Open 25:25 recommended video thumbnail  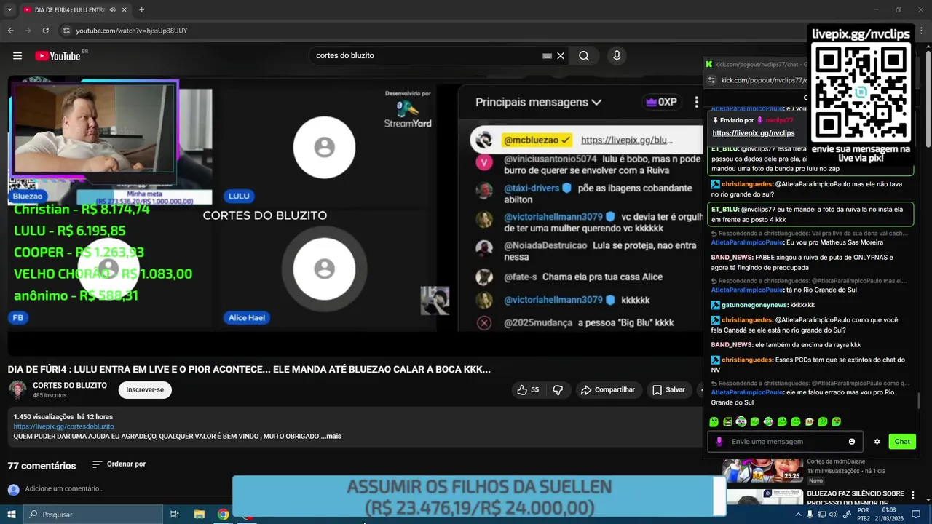[762, 471]
